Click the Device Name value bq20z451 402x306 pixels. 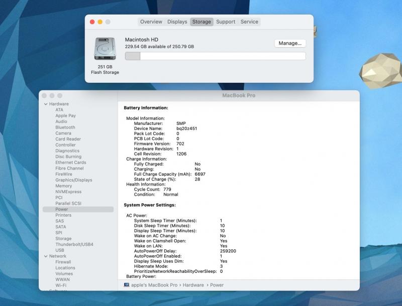(186, 128)
